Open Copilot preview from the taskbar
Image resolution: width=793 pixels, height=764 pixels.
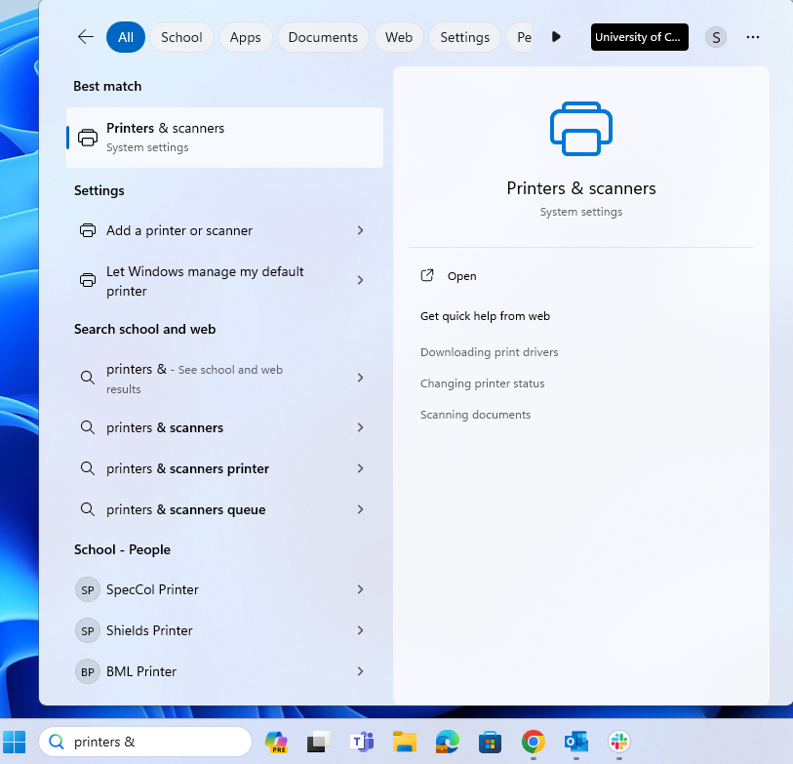[x=276, y=742]
